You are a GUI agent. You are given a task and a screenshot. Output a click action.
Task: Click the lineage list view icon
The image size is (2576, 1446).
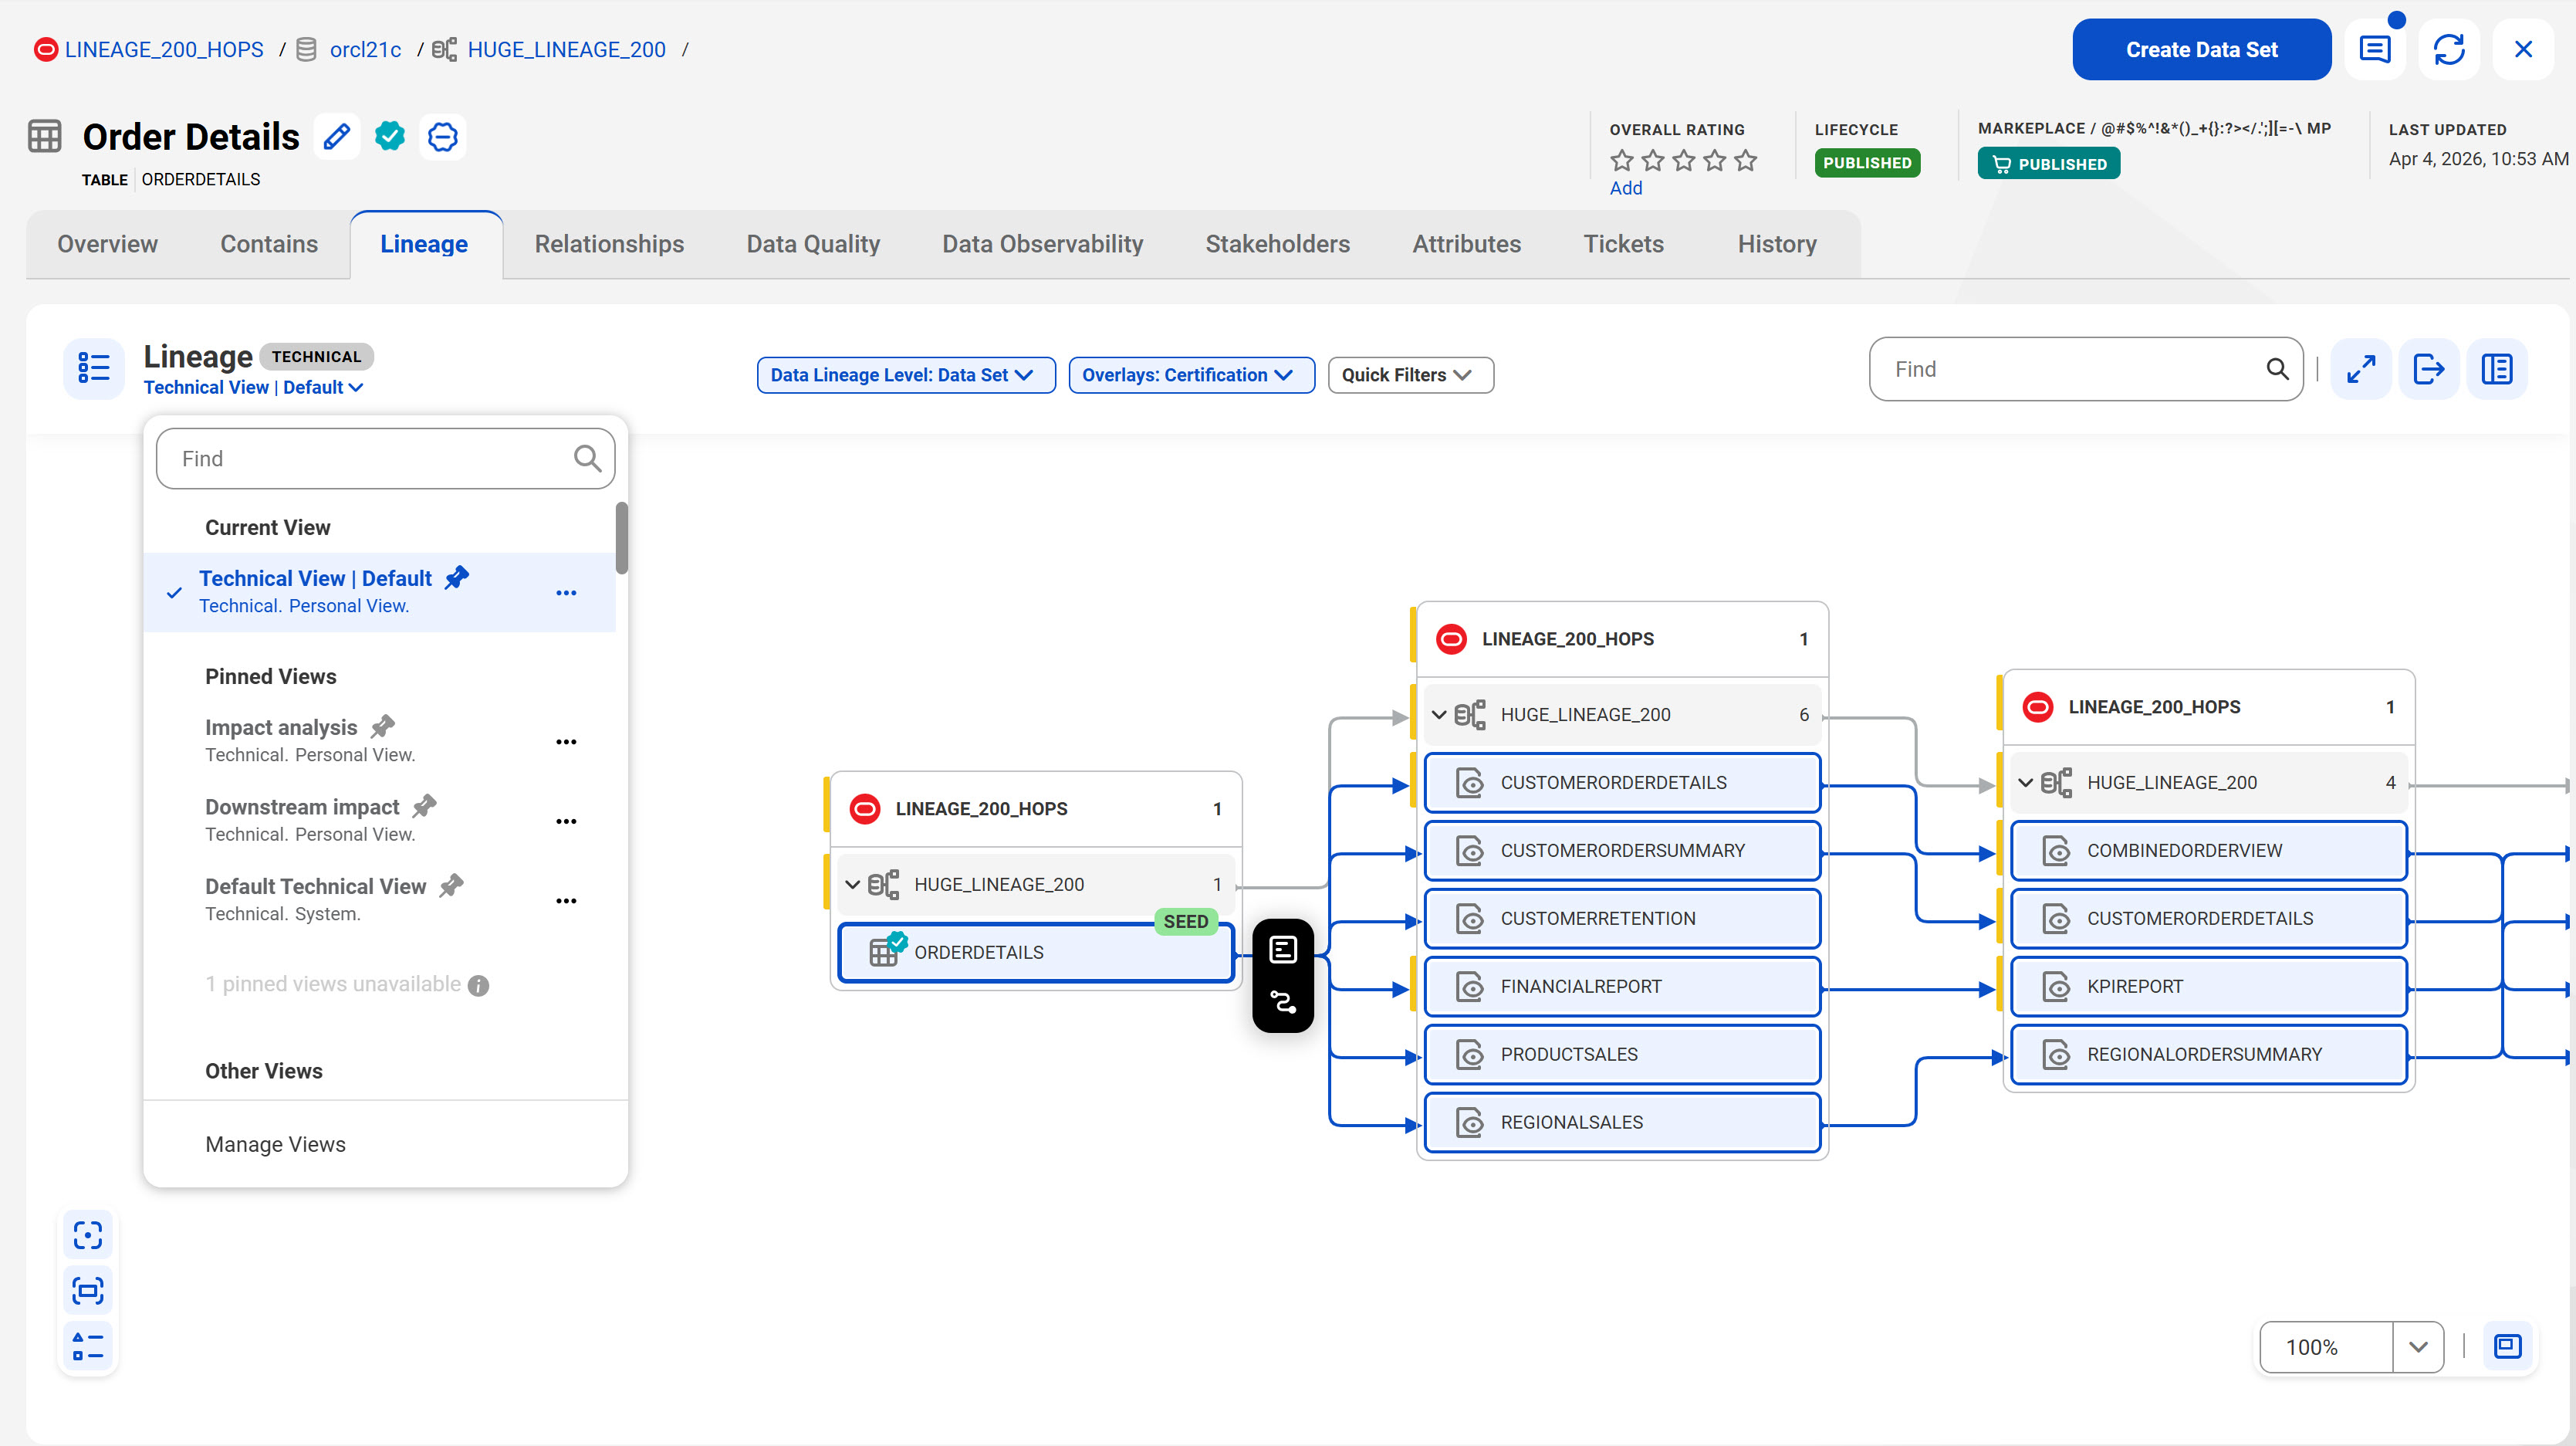[x=94, y=368]
